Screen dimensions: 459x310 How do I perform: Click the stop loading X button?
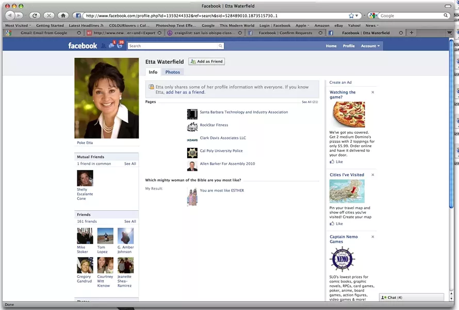click(49, 16)
